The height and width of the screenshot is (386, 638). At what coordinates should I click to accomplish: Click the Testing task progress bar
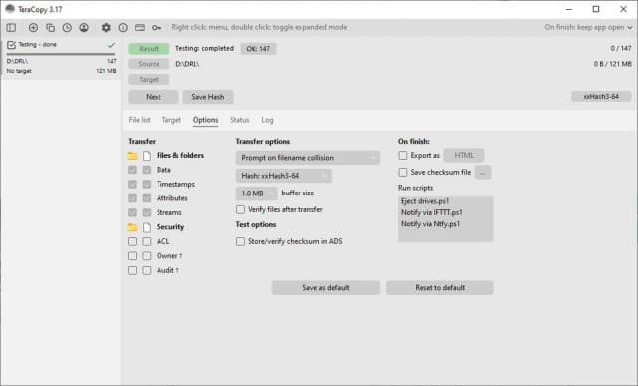61,54
